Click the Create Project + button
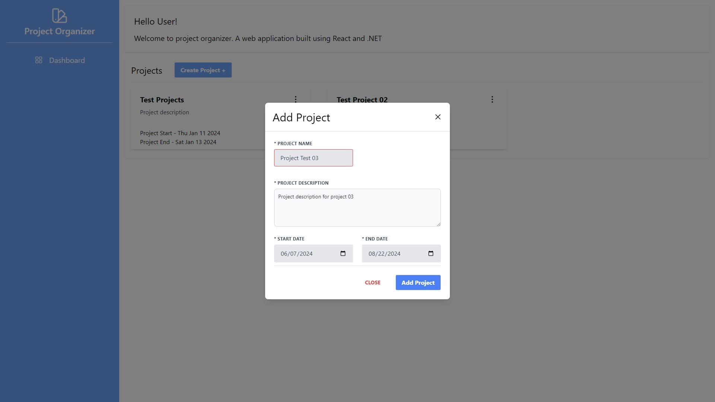The height and width of the screenshot is (402, 715). tap(203, 70)
